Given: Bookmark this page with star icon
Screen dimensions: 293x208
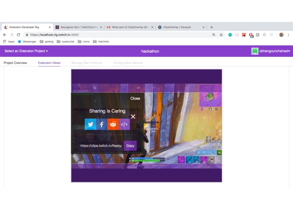Looking at the screenshot, I should click(221, 35).
